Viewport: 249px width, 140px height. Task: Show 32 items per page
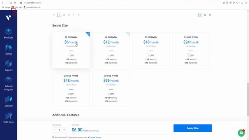(x=205, y=15)
